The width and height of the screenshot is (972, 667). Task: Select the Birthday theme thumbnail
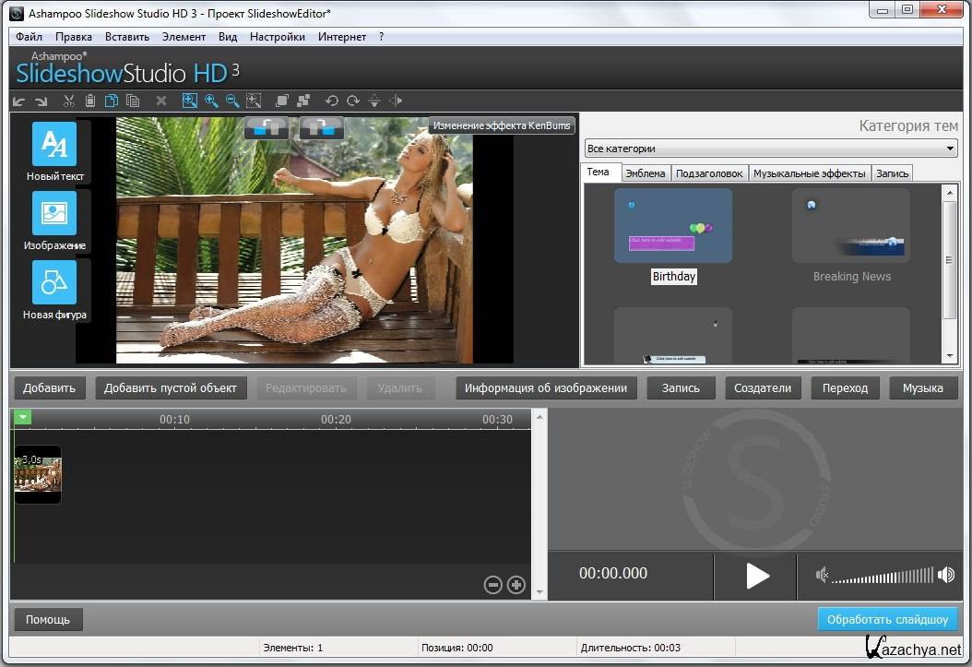pos(673,226)
